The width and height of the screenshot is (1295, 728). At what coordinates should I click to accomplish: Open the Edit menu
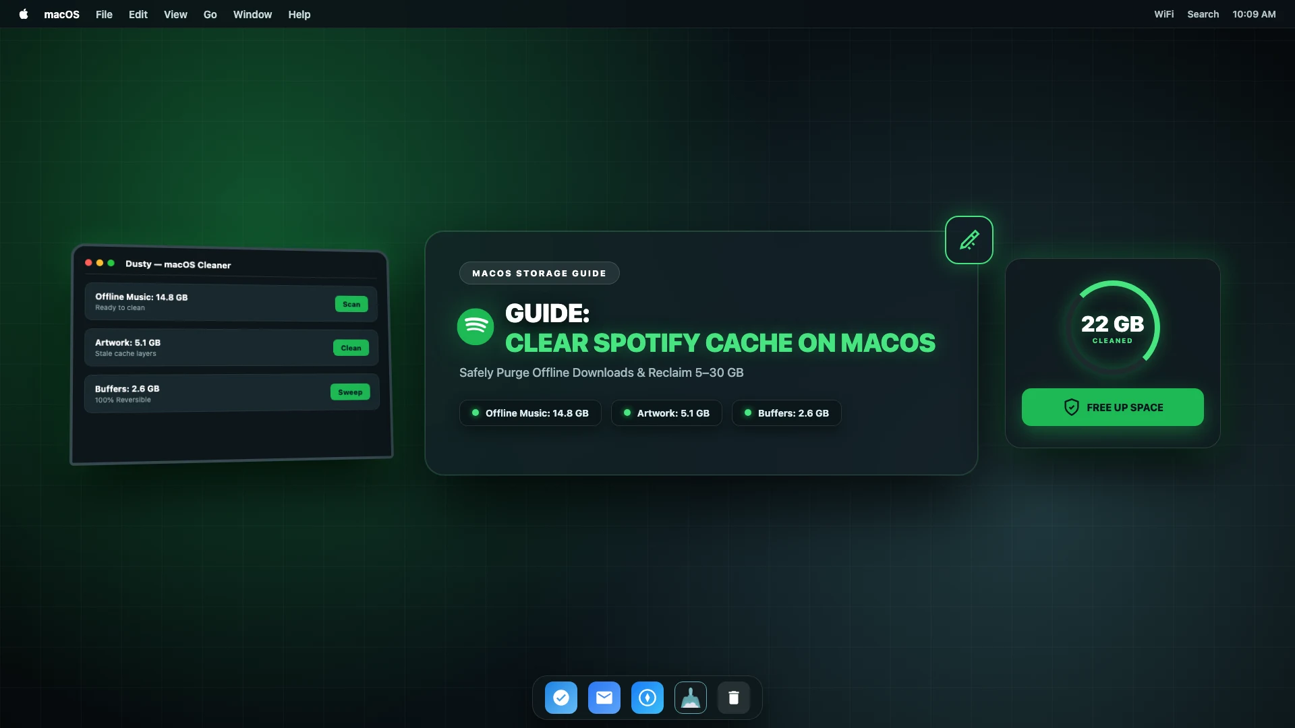(138, 14)
